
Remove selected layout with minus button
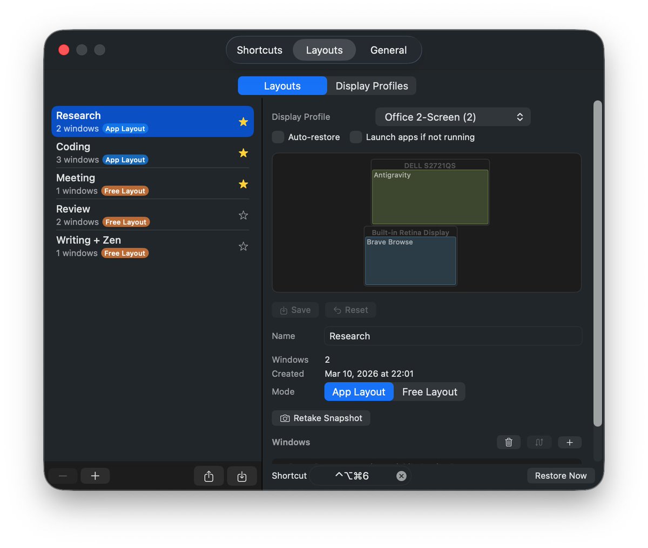[63, 476]
